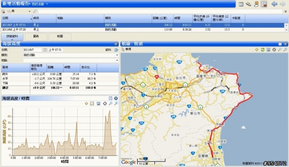
Task: Click the activity list scroll up arrow
Action: click(286, 25)
